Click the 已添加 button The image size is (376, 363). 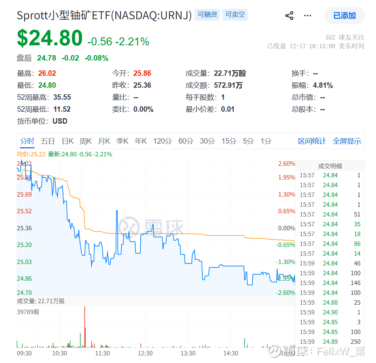pyautogui.click(x=344, y=16)
